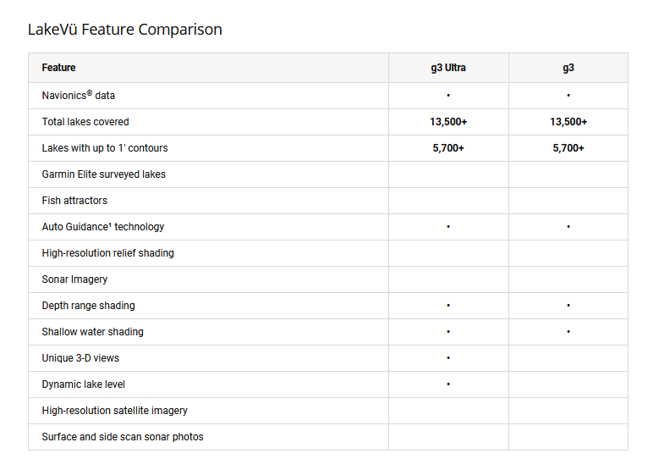
Task: Click Depth range shading bullet under g3
Action: (568, 306)
